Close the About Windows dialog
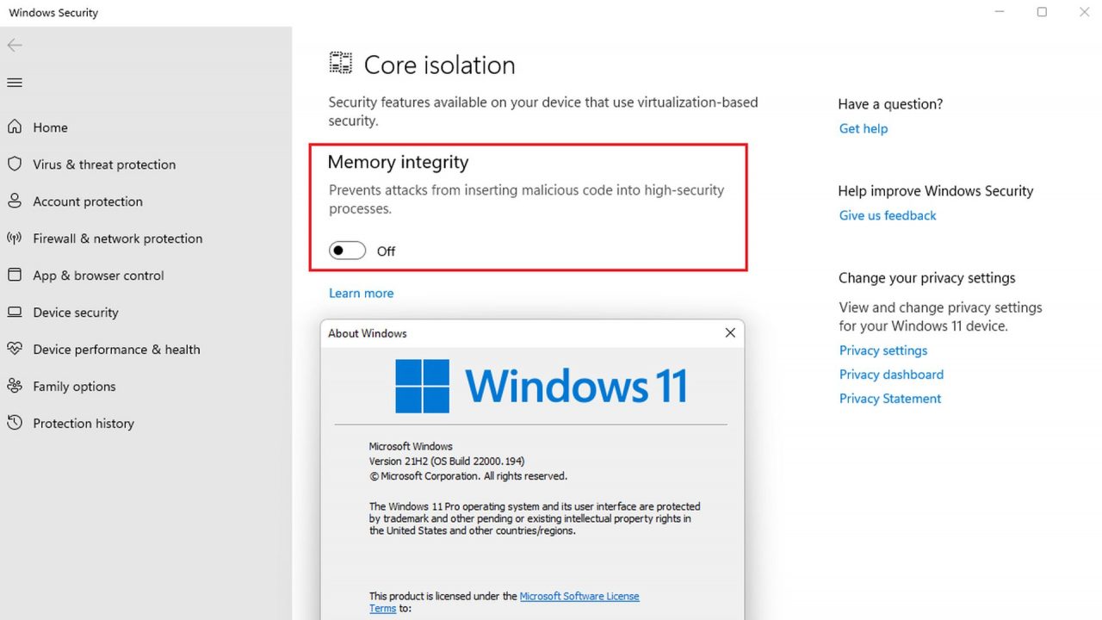The image size is (1102, 620). click(730, 332)
